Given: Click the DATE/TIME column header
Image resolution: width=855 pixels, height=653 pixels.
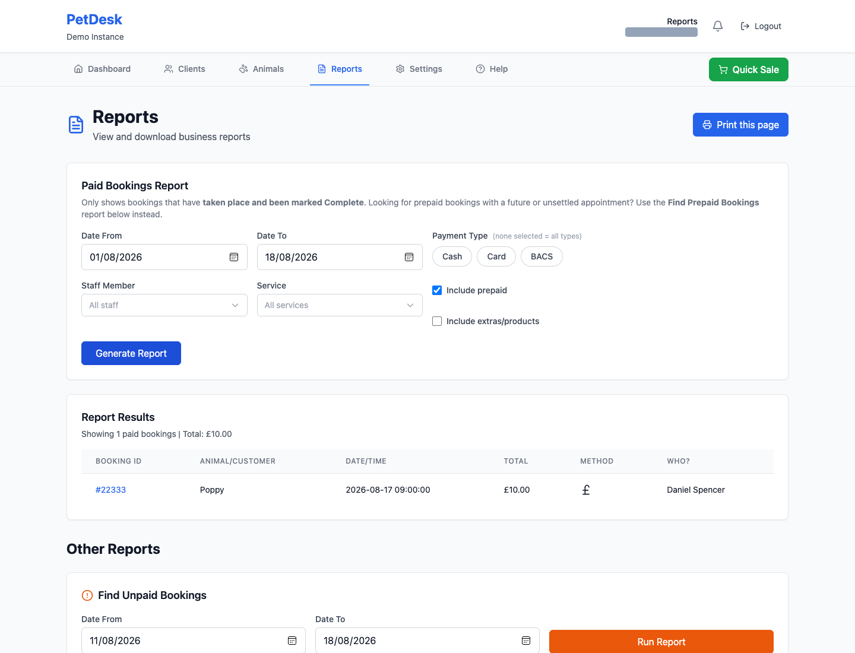Looking at the screenshot, I should pyautogui.click(x=366, y=461).
